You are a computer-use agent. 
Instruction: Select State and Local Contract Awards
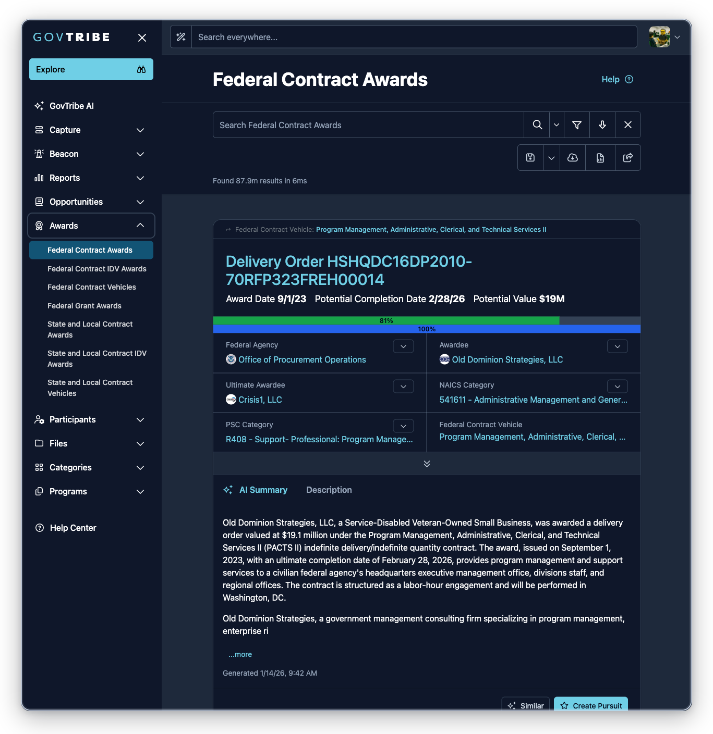[90, 329]
